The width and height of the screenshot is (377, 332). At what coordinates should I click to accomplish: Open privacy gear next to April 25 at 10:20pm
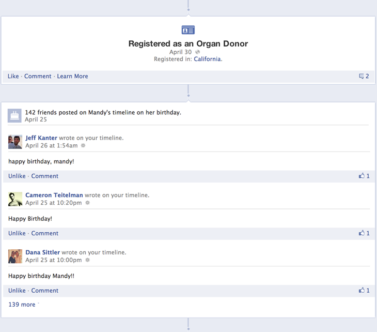tap(87, 203)
